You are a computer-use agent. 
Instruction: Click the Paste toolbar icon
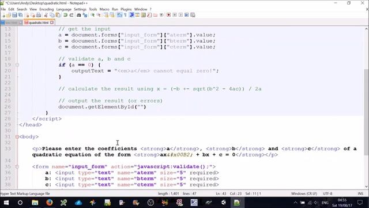click(58, 15)
